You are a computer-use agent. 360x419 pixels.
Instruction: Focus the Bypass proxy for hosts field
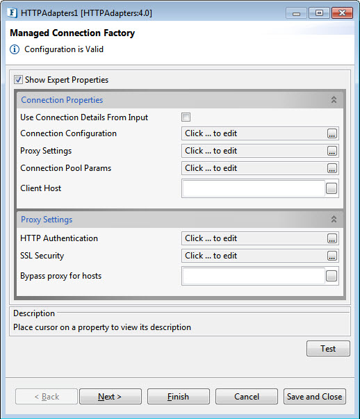(x=254, y=276)
